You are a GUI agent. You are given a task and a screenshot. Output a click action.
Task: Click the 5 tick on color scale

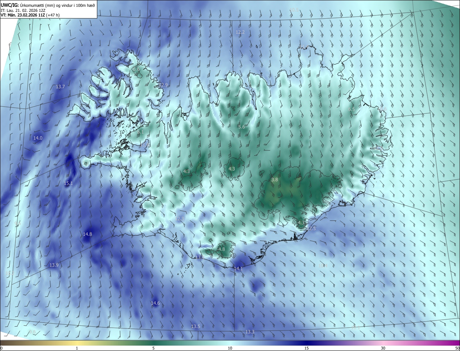[x=153, y=348]
